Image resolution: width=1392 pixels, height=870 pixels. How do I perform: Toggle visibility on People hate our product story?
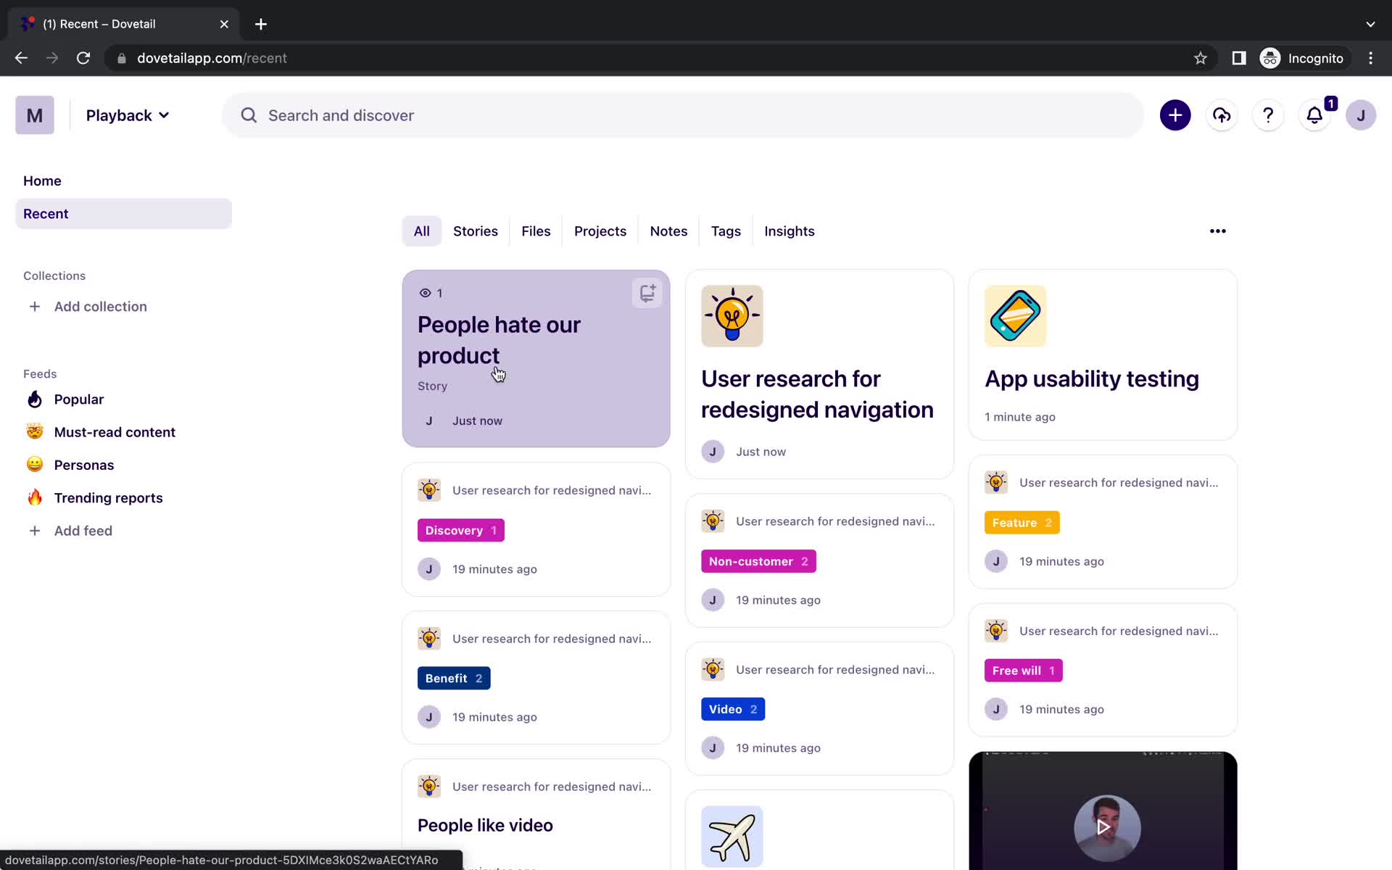(425, 293)
